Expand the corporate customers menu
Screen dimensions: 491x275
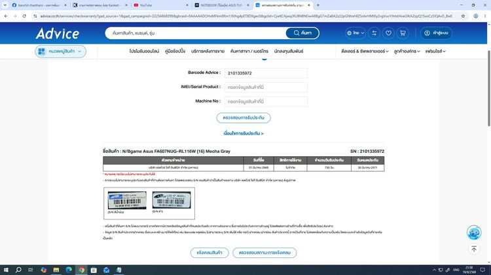click(x=407, y=51)
